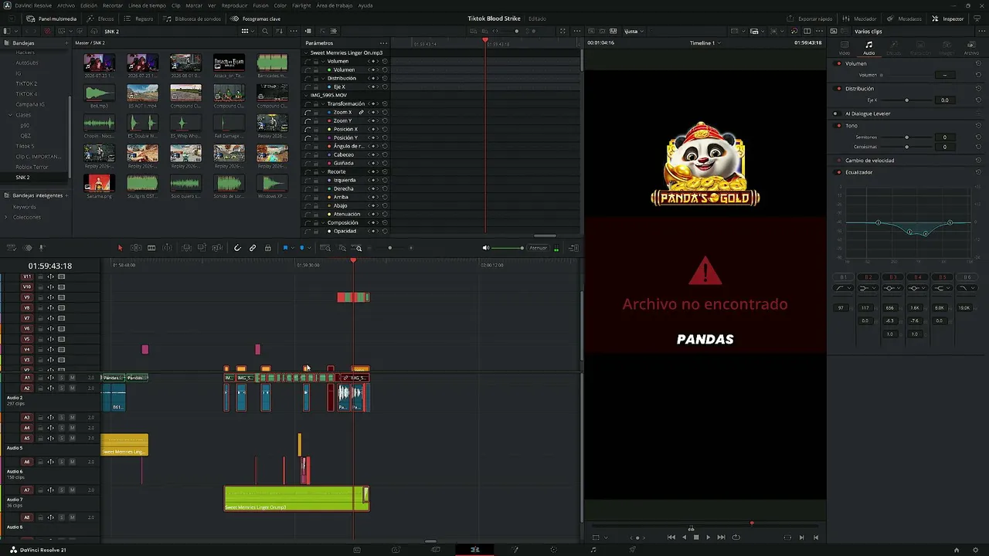Solo audio track A5

pos(61,438)
